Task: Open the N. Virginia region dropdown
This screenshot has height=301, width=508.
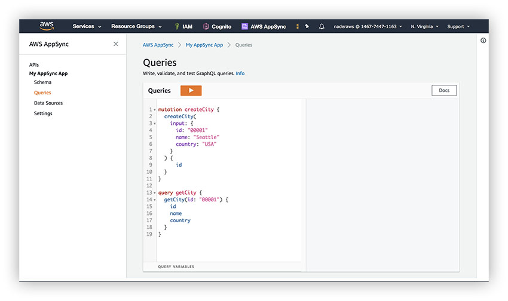Action: point(424,26)
